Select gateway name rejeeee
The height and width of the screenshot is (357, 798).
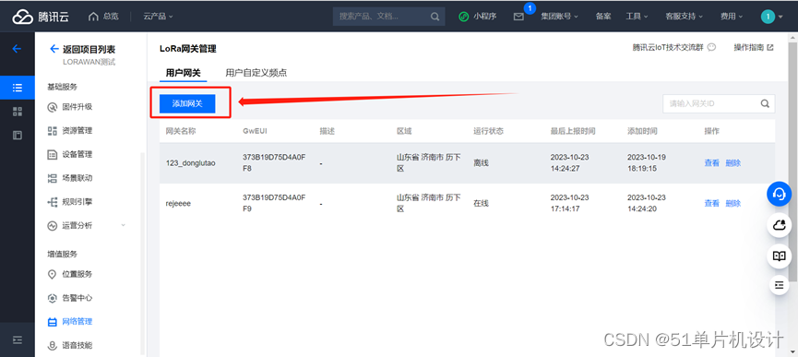(x=178, y=204)
